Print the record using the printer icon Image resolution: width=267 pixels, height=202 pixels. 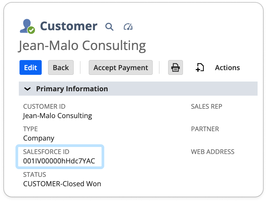click(x=175, y=67)
